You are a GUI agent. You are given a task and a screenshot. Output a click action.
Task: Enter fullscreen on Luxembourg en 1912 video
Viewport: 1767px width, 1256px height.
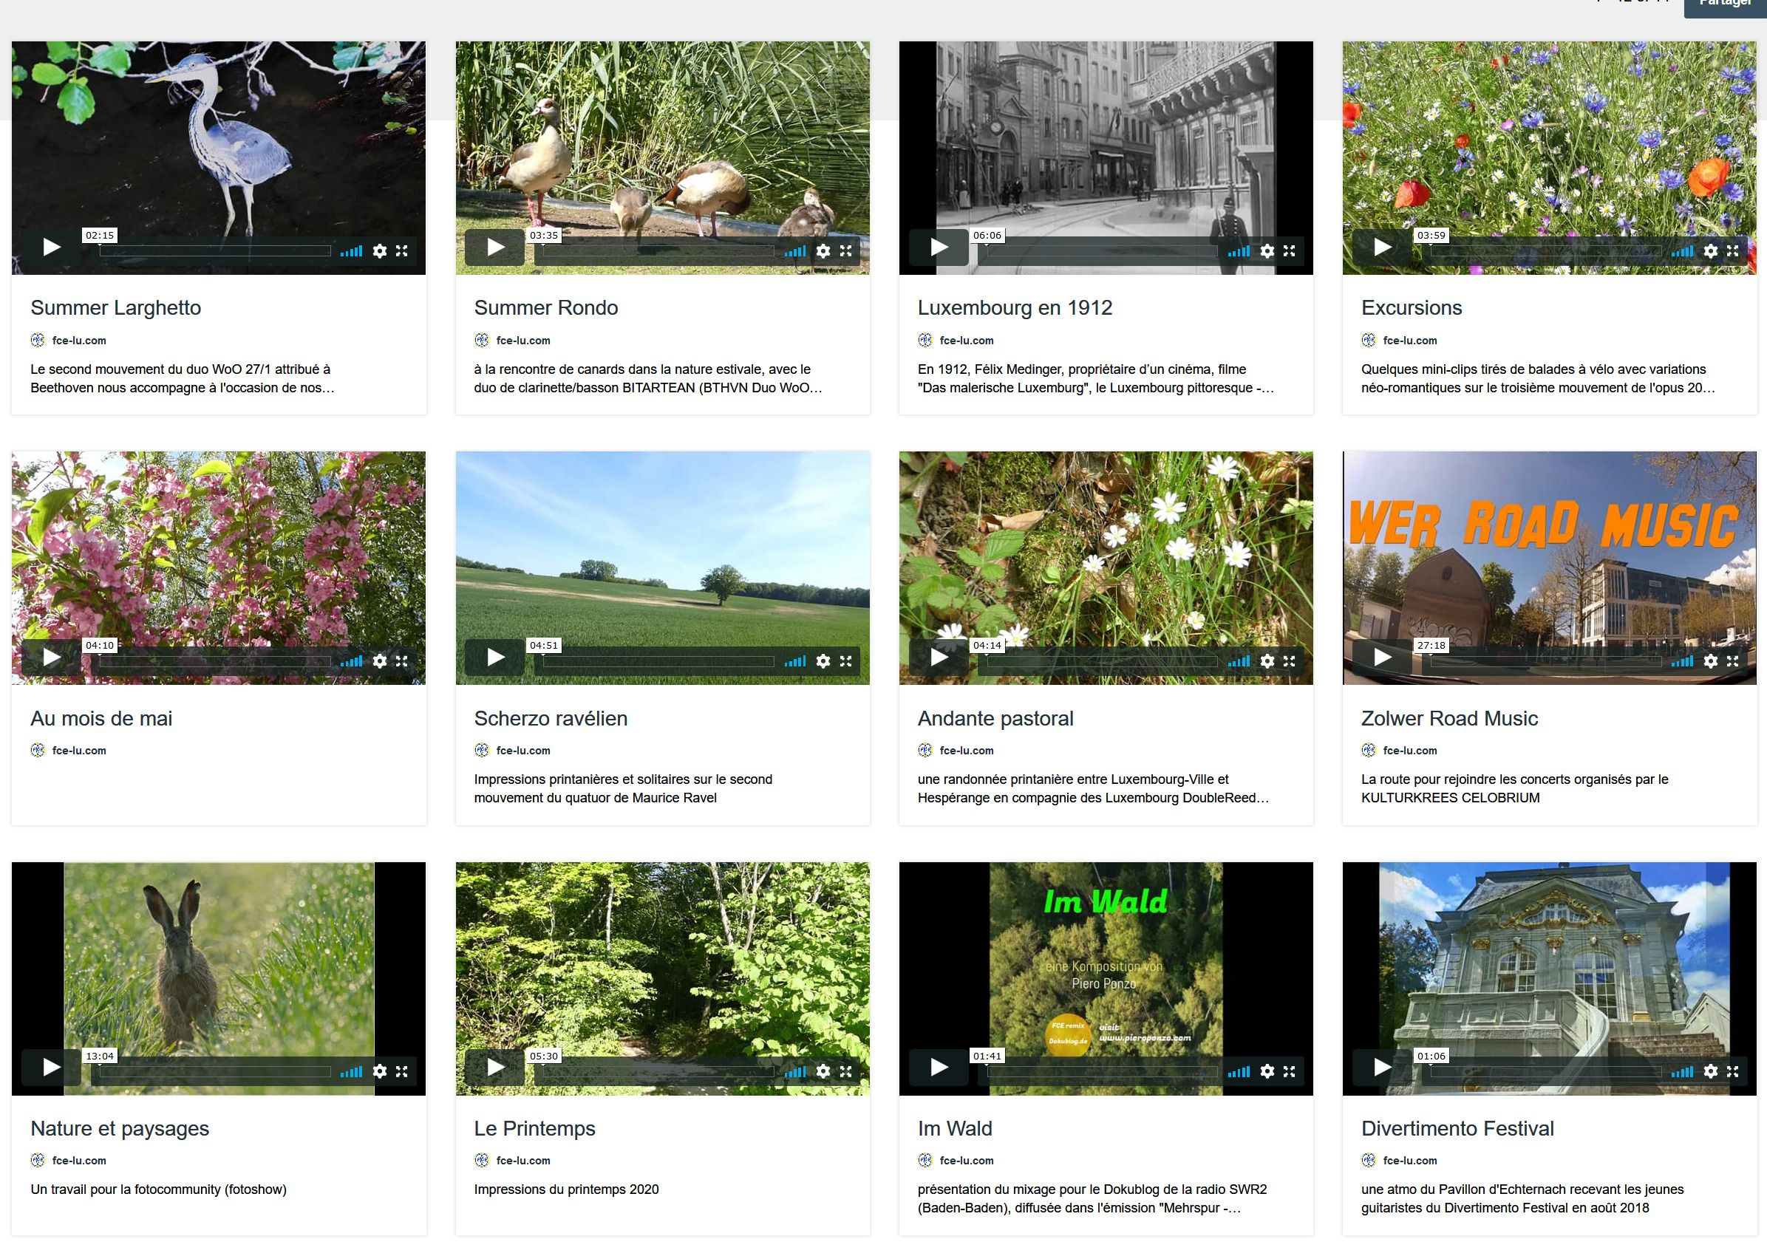1289,251
